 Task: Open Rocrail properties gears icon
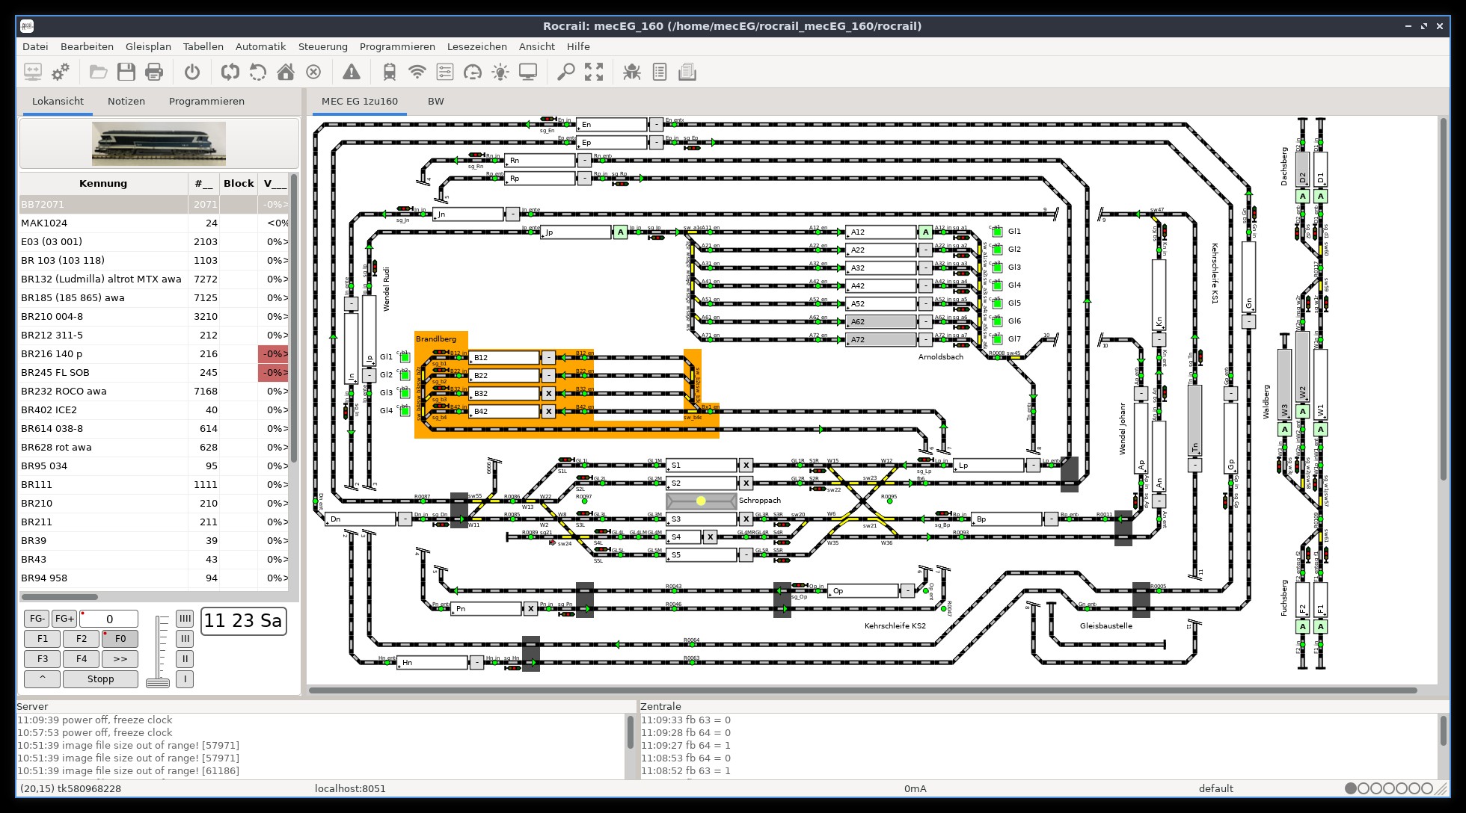pyautogui.click(x=61, y=72)
